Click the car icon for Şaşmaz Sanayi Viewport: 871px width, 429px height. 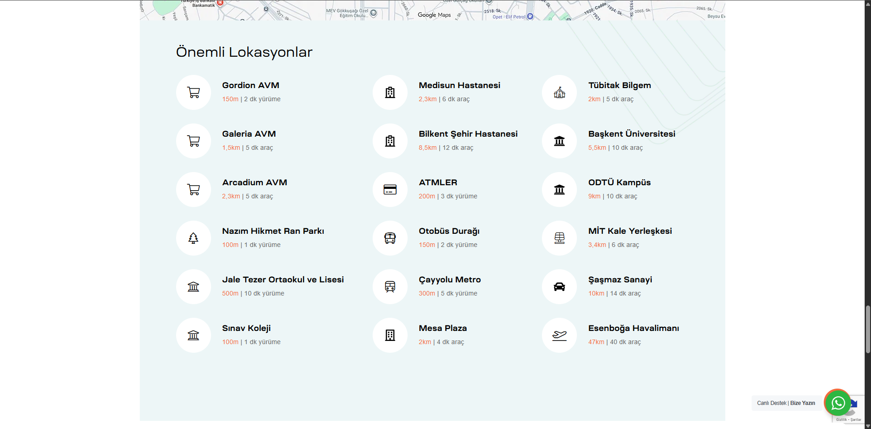[x=559, y=287]
